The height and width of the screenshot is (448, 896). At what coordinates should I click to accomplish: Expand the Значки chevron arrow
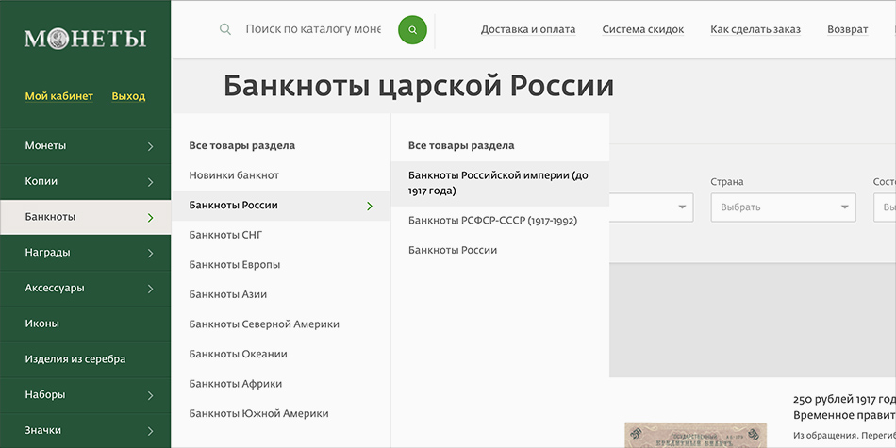coord(150,431)
